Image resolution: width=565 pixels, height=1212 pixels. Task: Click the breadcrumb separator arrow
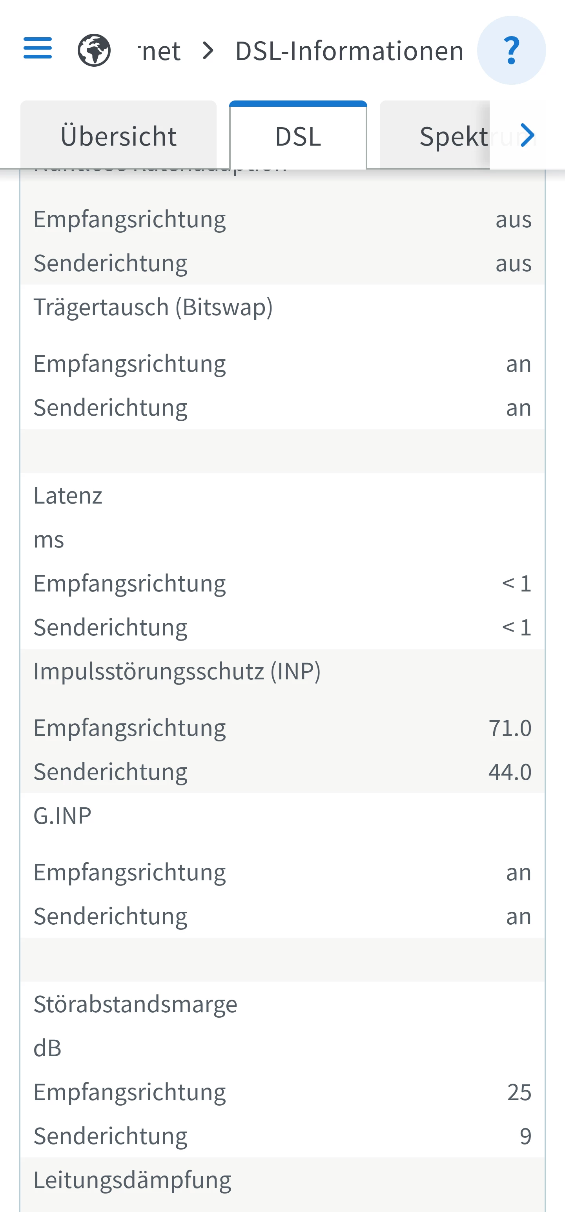click(x=208, y=50)
